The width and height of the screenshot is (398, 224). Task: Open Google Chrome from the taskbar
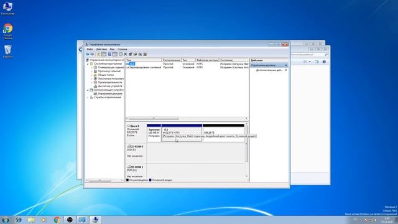57,220
